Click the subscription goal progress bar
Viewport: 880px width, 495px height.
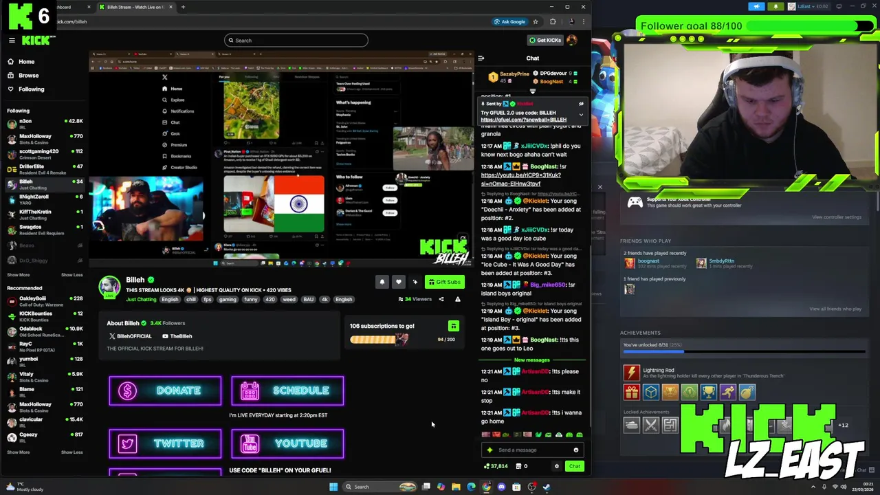379,339
